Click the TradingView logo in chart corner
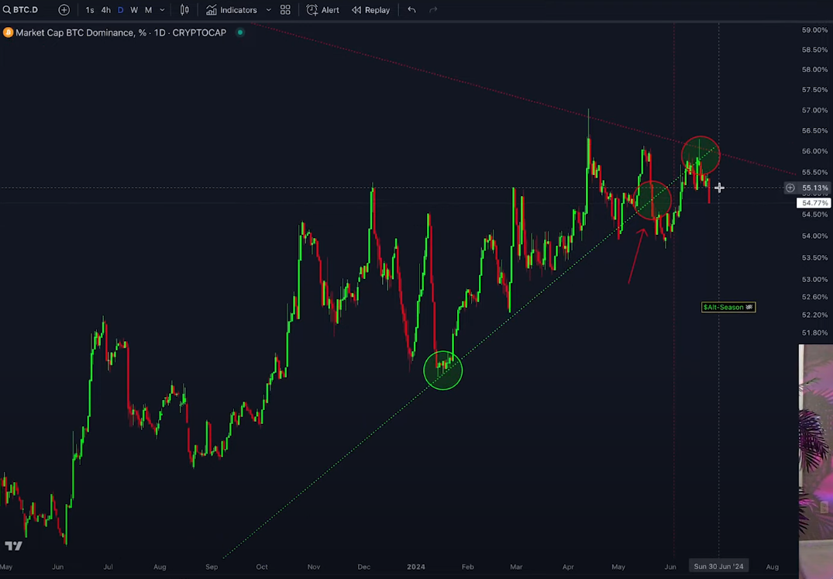833x579 pixels. point(13,546)
